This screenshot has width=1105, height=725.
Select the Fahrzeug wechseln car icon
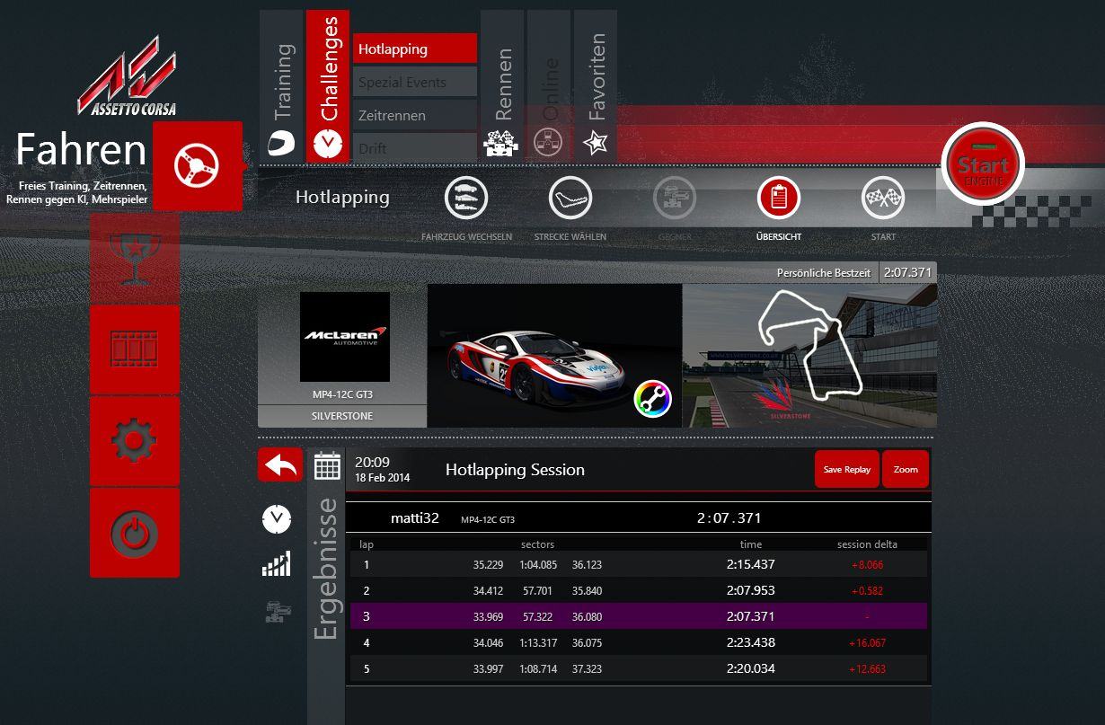pos(466,198)
